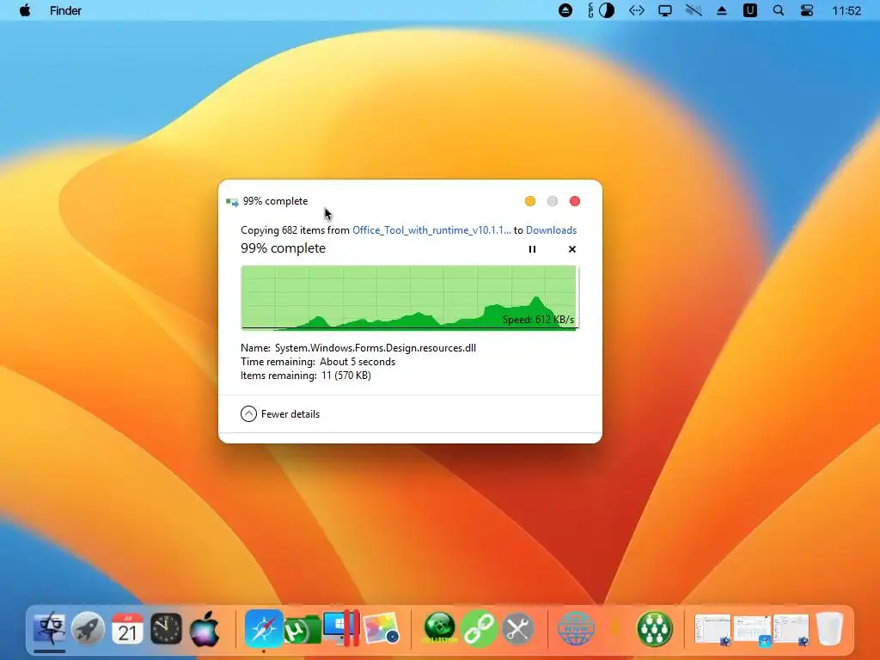Open Finder from the dock
The image size is (880, 660).
click(x=49, y=628)
